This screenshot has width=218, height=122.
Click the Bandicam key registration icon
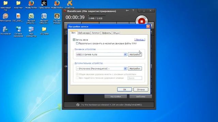[x=127, y=11]
